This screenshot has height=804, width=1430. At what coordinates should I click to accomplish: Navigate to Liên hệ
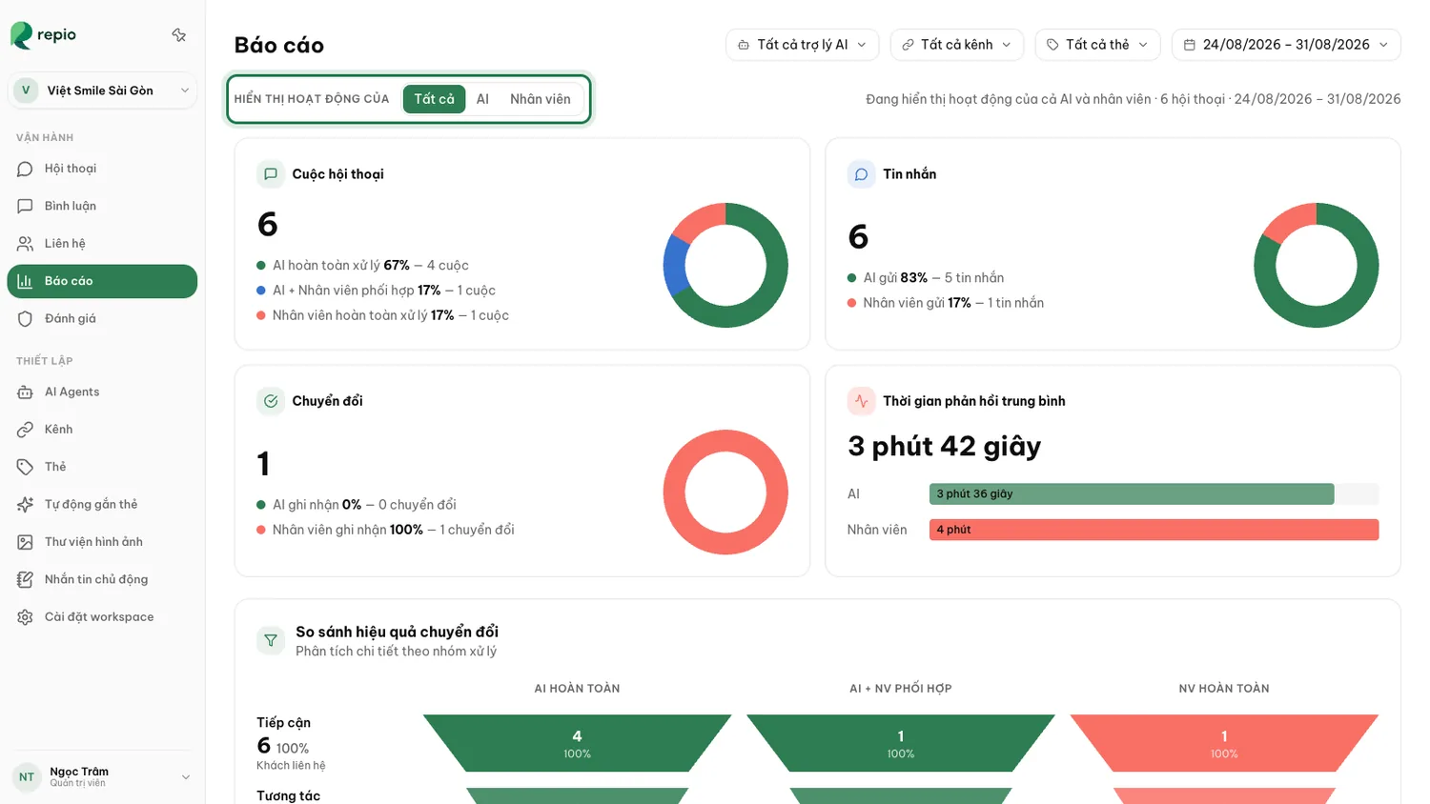click(x=102, y=244)
